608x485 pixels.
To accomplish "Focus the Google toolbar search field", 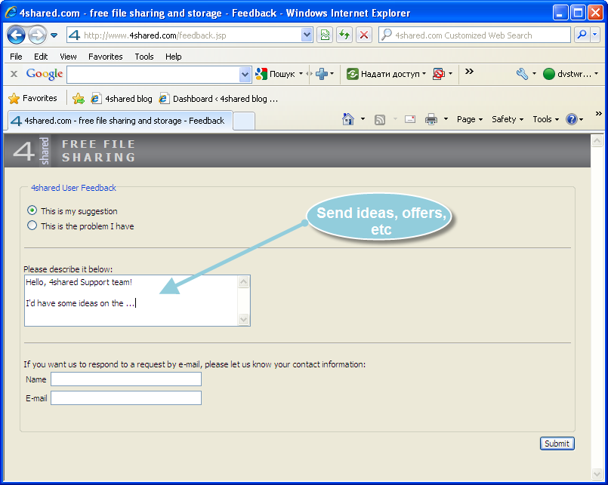I will tap(154, 75).
